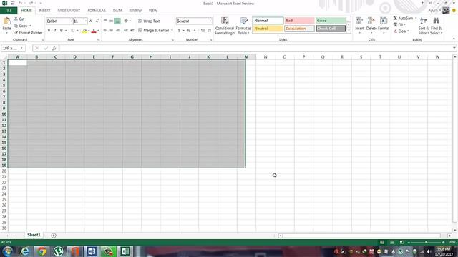Image resolution: width=458 pixels, height=257 pixels.
Task: Apply fill color with the paint bucket
Action: [84, 30]
